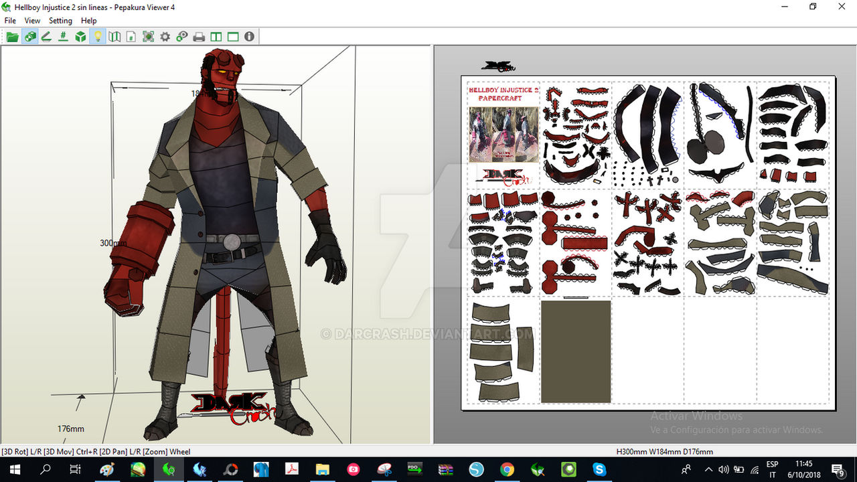Screen dimensions: 857x482
Task: Open Google Chrome from the taskbar
Action: [507, 470]
